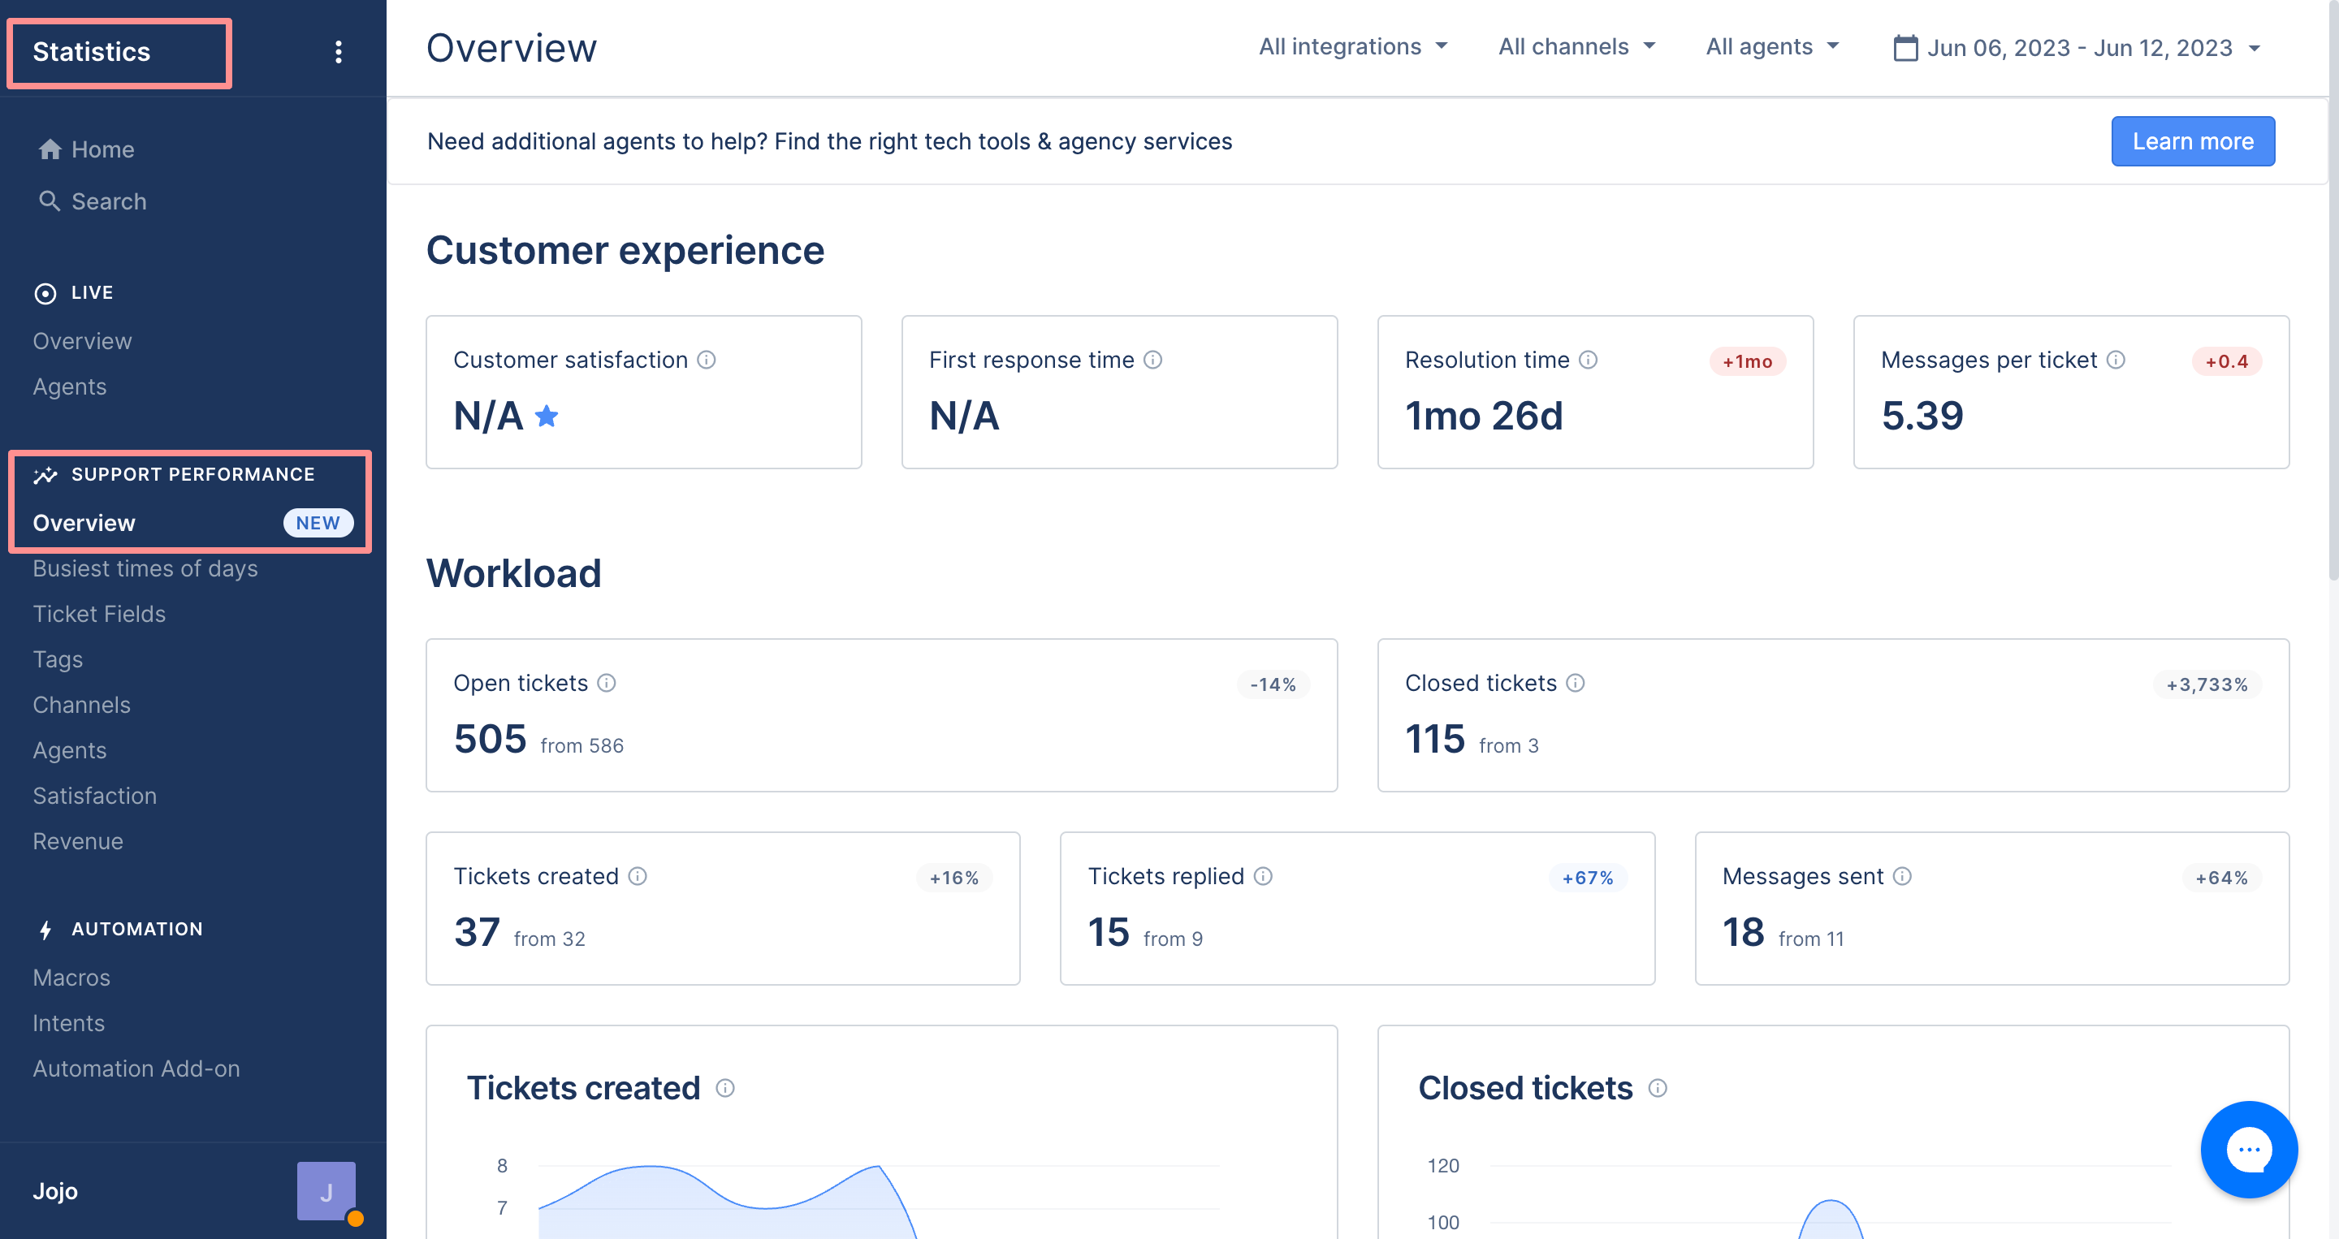The width and height of the screenshot is (2339, 1239).
Task: Click info icon on Closed tickets card
Action: (x=1576, y=683)
